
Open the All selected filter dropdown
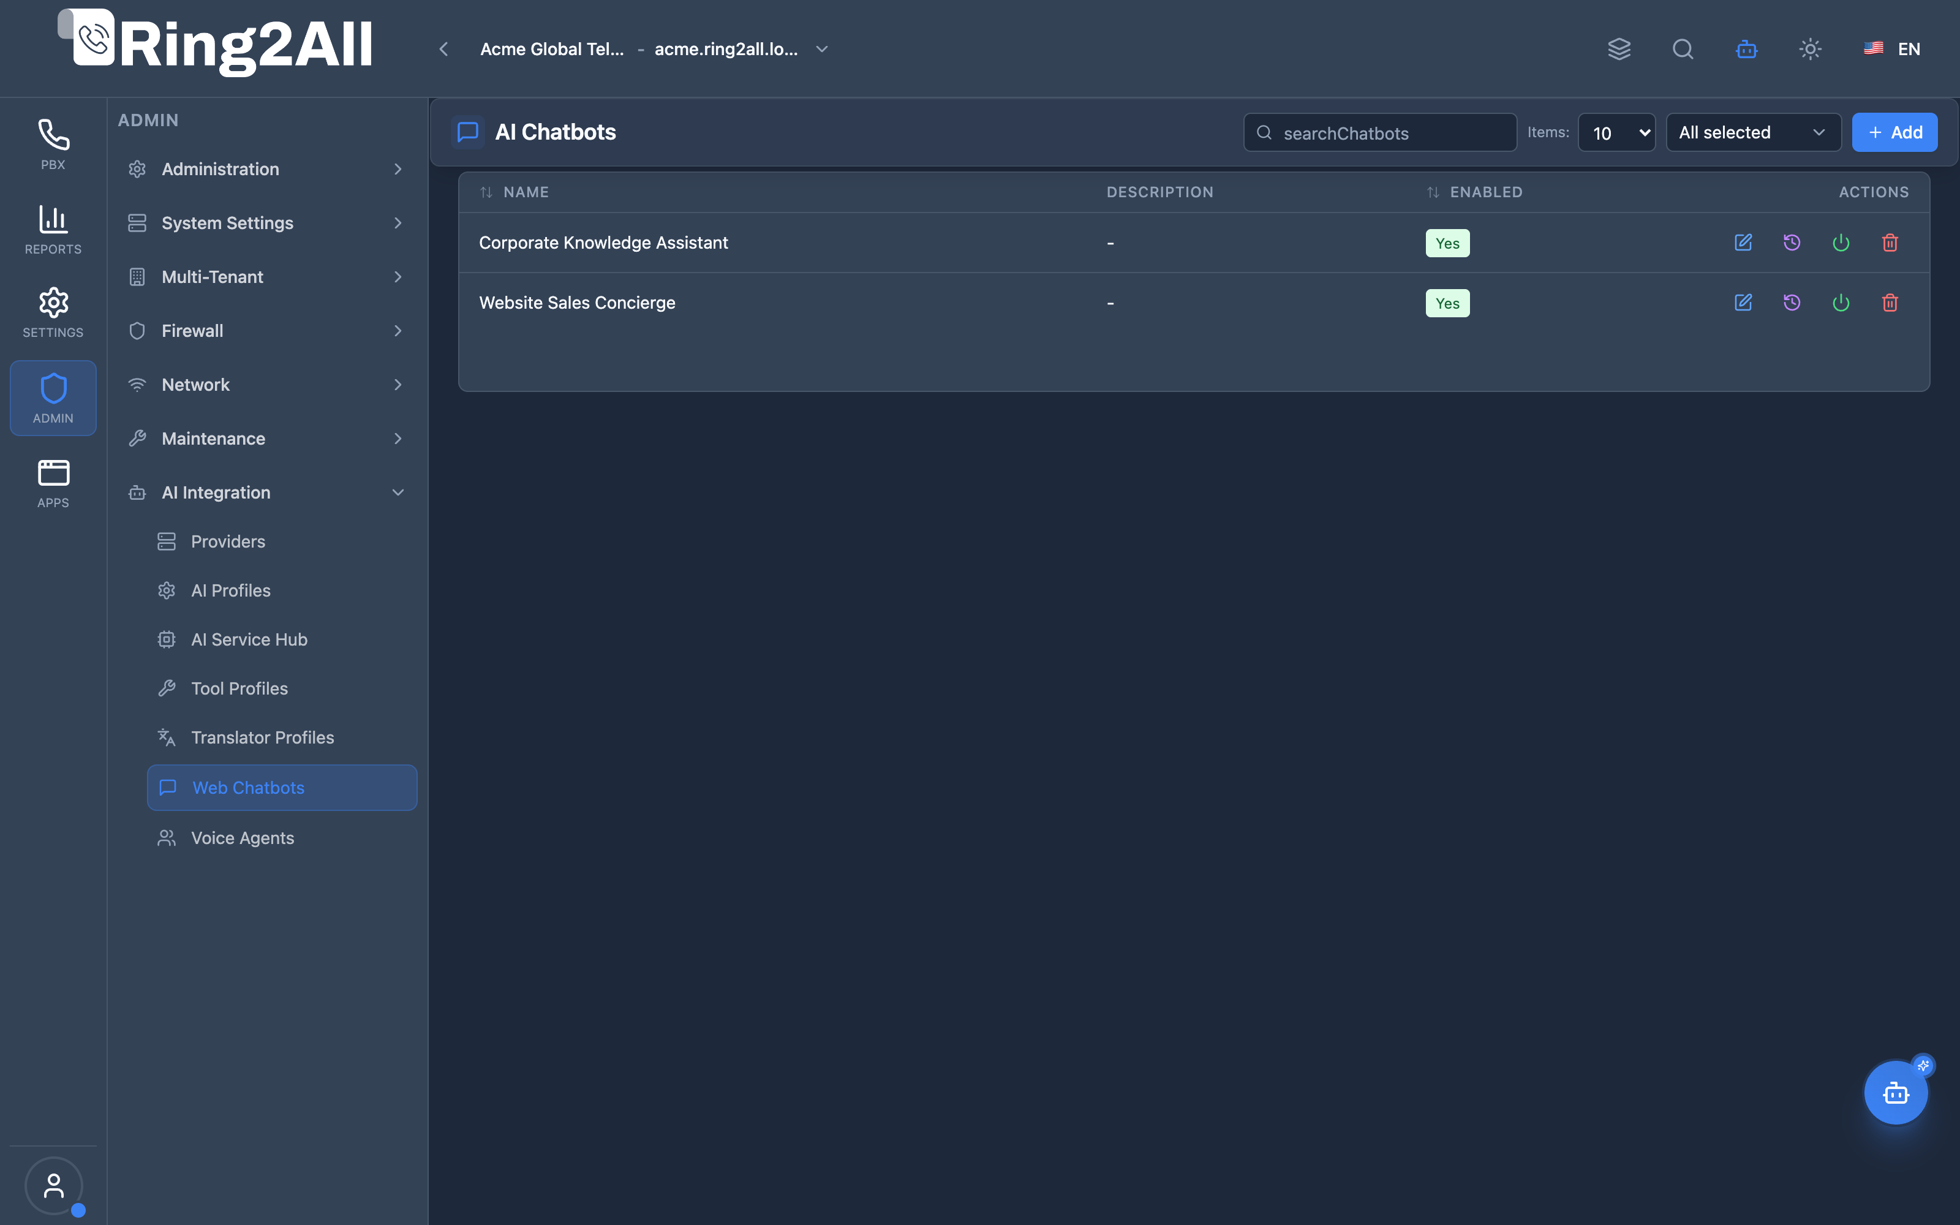1754,132
